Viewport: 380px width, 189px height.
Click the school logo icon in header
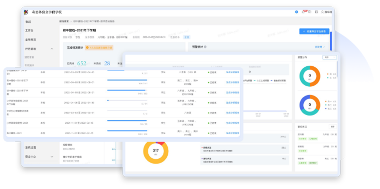(x=26, y=12)
